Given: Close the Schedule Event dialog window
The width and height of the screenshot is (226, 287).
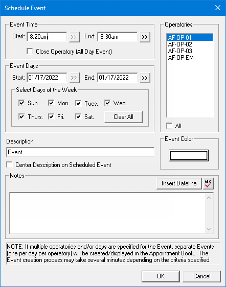Looking at the screenshot, I should [x=218, y=8].
